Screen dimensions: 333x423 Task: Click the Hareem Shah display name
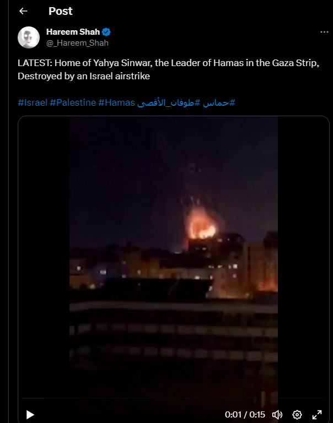tap(73, 32)
